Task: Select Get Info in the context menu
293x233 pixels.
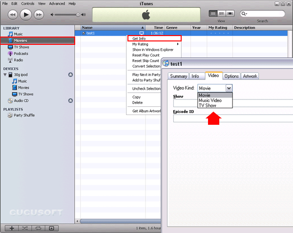Action: click(139, 39)
